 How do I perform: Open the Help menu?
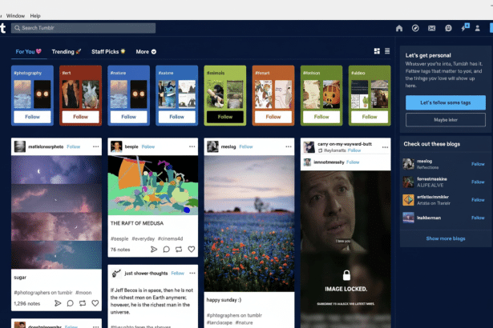[35, 16]
